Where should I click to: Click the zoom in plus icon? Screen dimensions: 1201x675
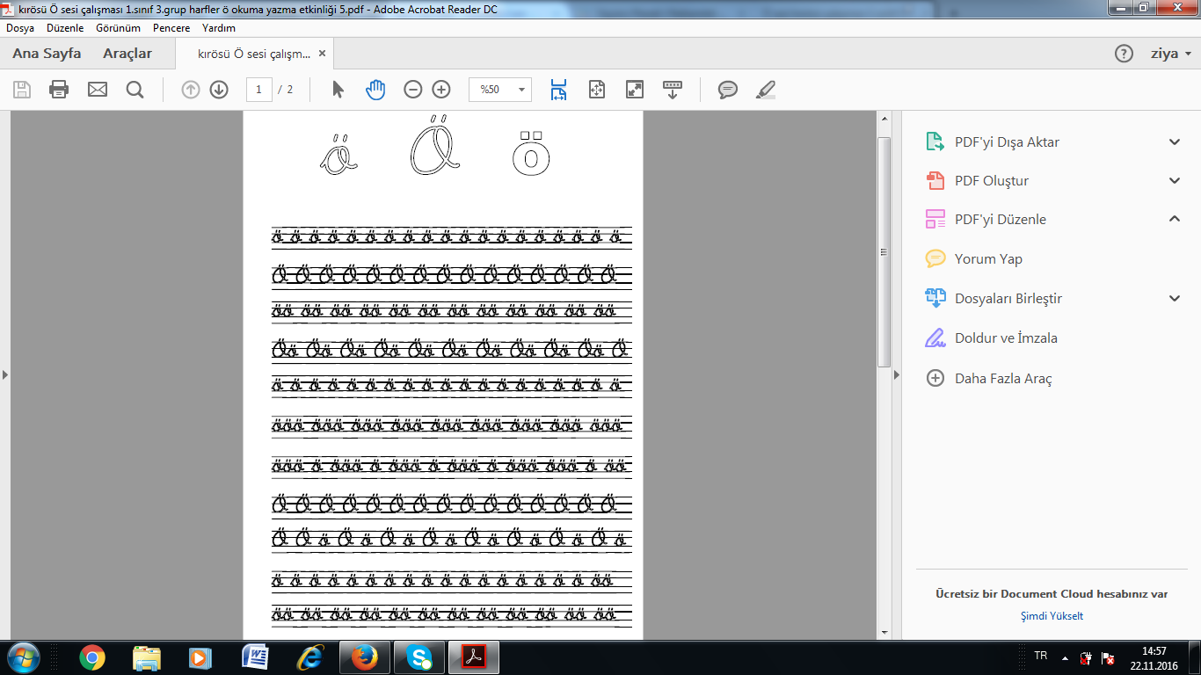441,90
